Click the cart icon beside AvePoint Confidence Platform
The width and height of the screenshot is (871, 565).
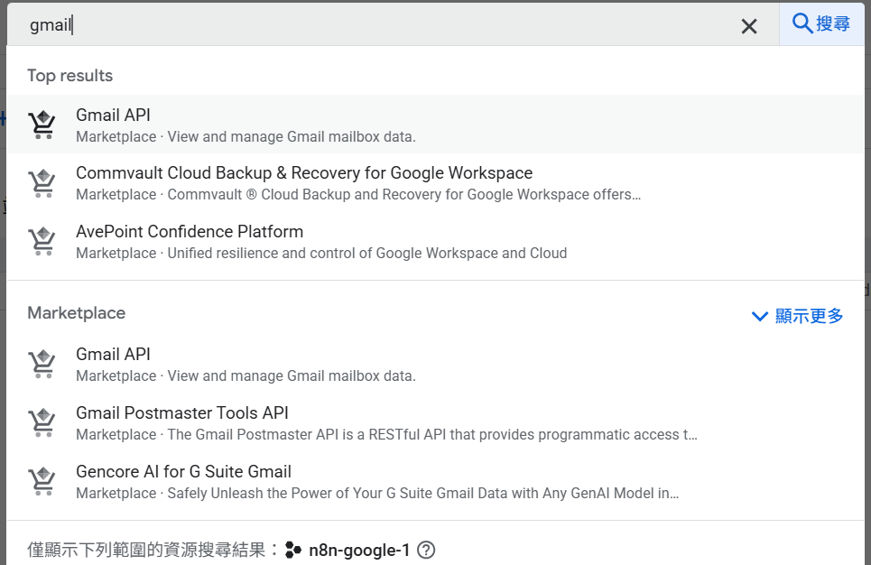tap(42, 242)
